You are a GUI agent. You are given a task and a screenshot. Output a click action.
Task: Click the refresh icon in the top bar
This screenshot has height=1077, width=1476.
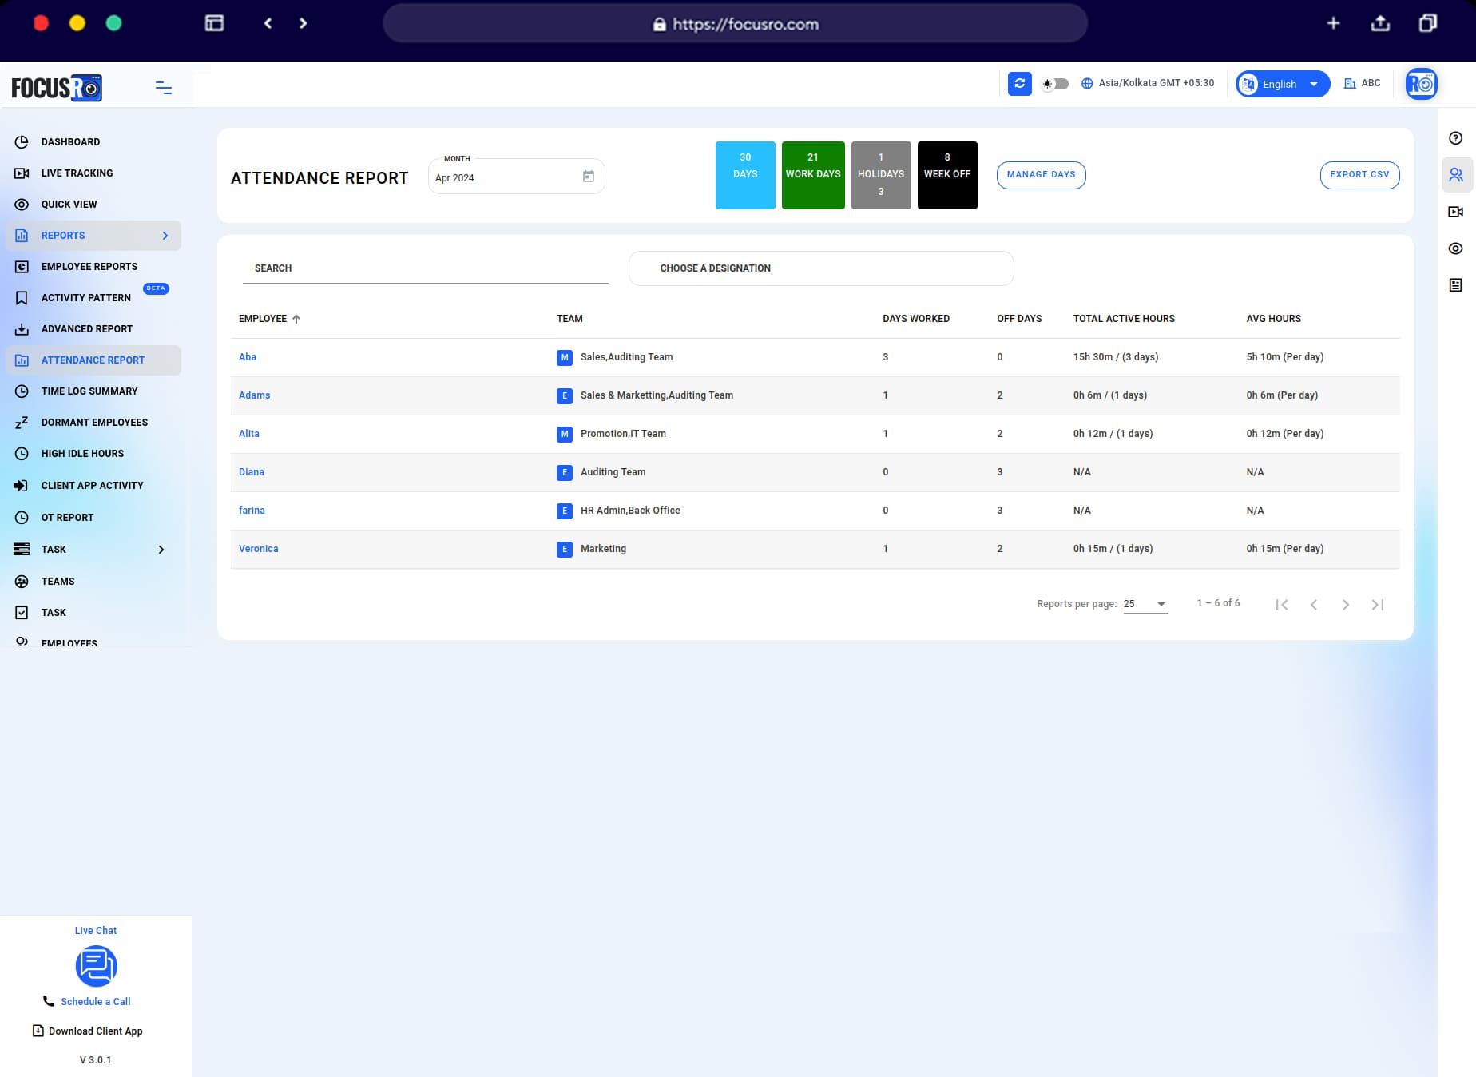point(1019,83)
